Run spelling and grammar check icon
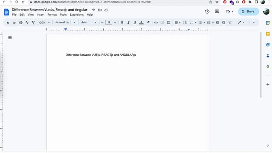272x153 pixels. [x=27, y=23]
